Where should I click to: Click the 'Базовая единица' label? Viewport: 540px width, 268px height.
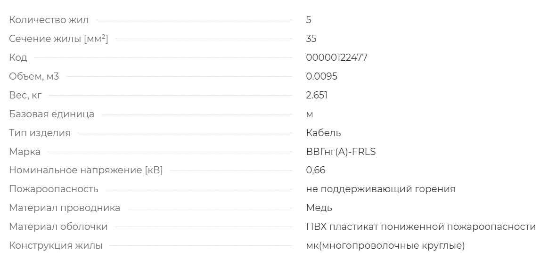click(51, 114)
